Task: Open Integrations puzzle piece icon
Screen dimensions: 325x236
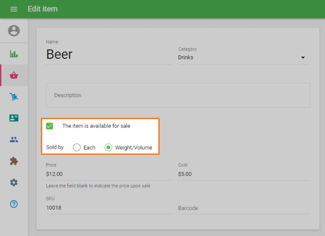Action: click(x=14, y=161)
